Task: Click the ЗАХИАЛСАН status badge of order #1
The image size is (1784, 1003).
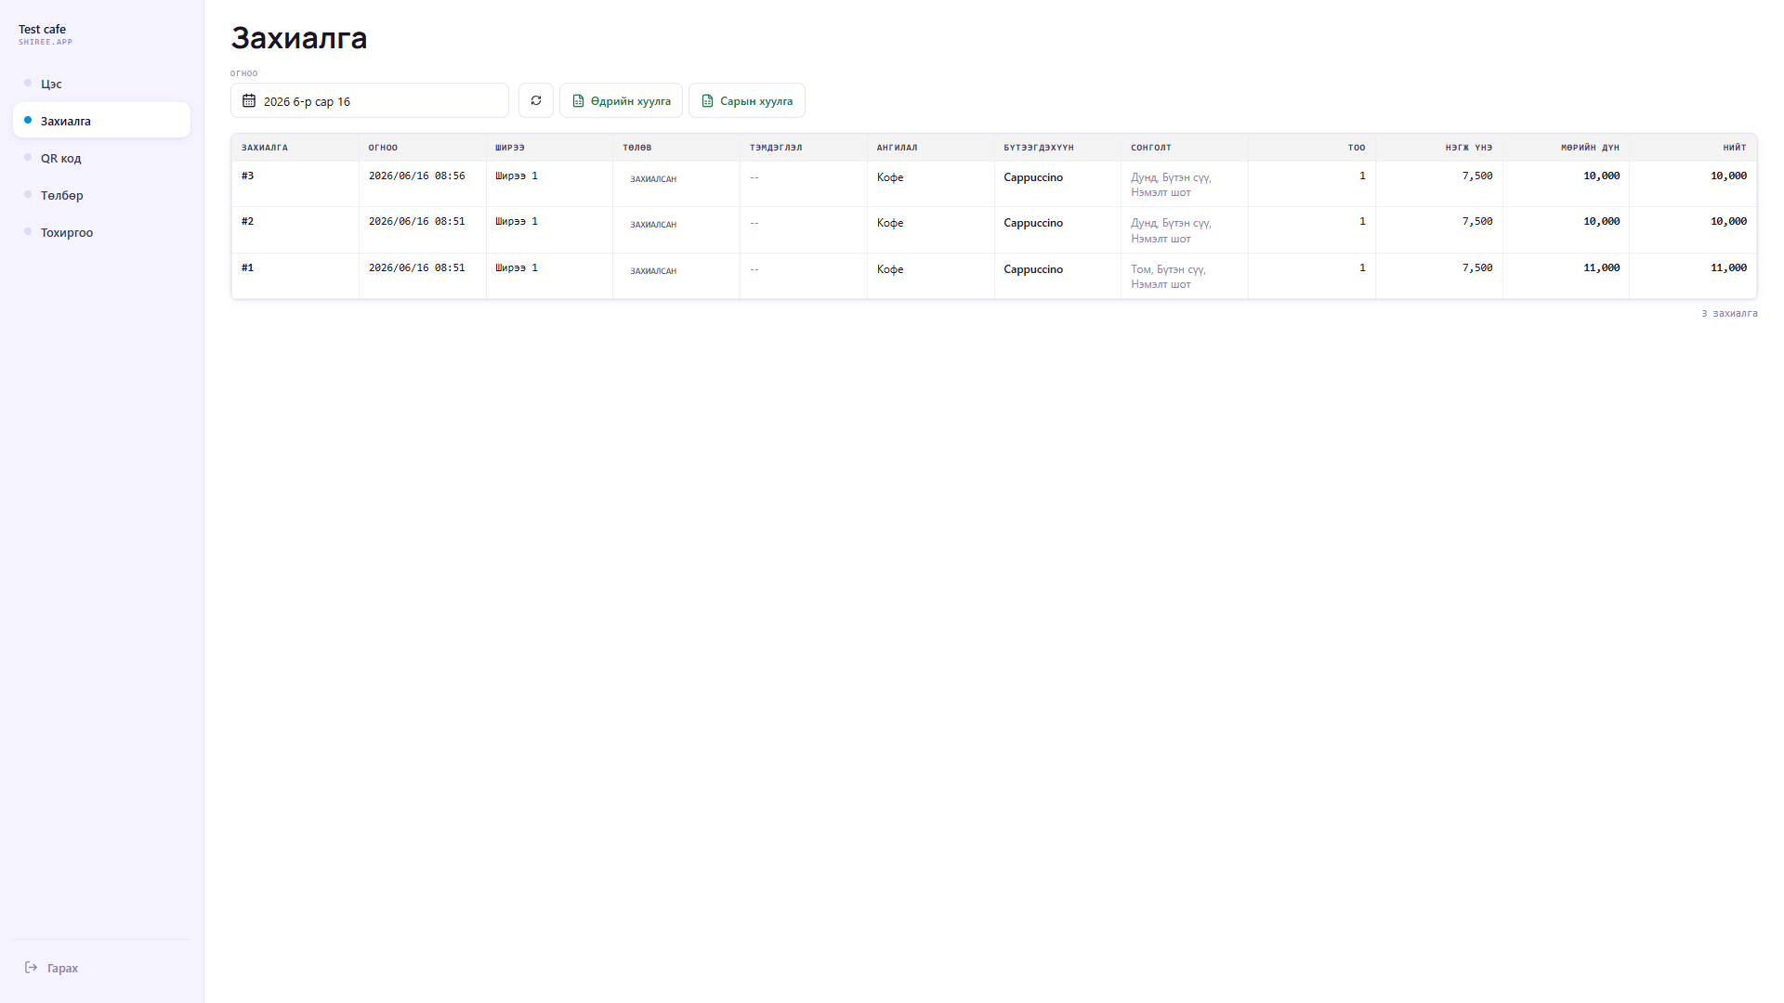Action: (653, 271)
